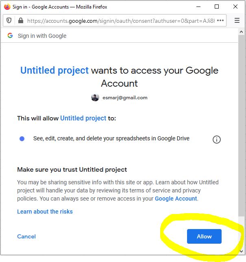Open the Firefox hamburger menu

[x=237, y=20]
